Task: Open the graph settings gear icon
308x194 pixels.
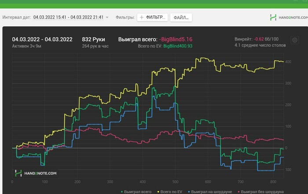Action: (295, 40)
